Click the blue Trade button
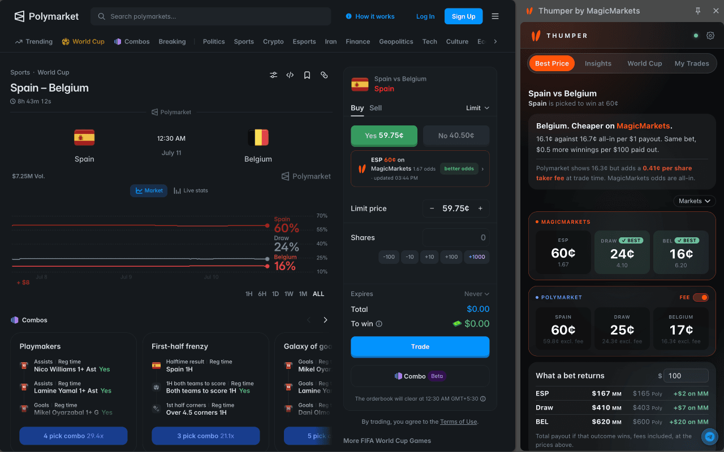Screen dimensions: 724x452 (x=420, y=347)
